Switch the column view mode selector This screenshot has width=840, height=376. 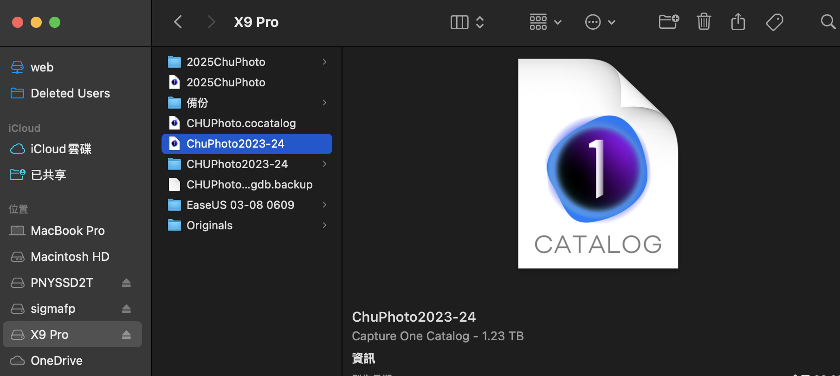click(467, 22)
